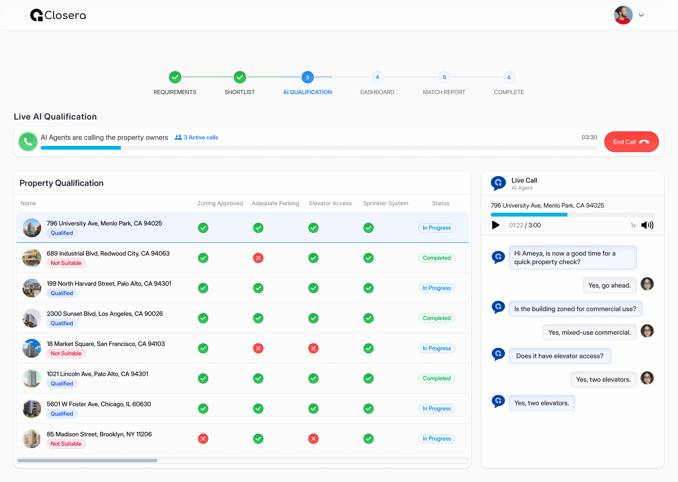
Task: Click the user profile avatar
Action: tap(623, 15)
